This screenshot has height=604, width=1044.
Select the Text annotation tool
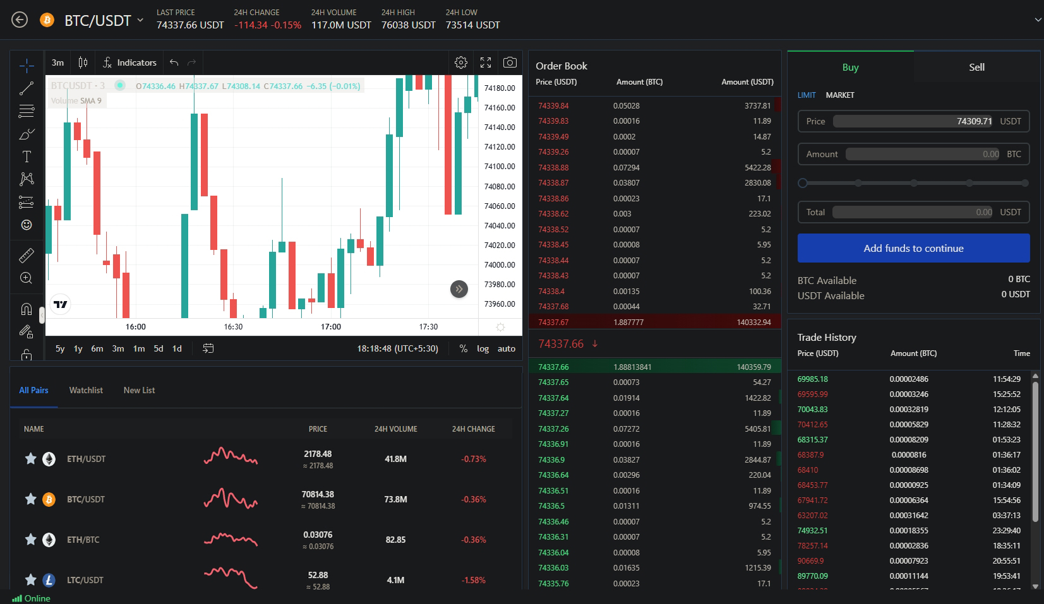pos(26,156)
